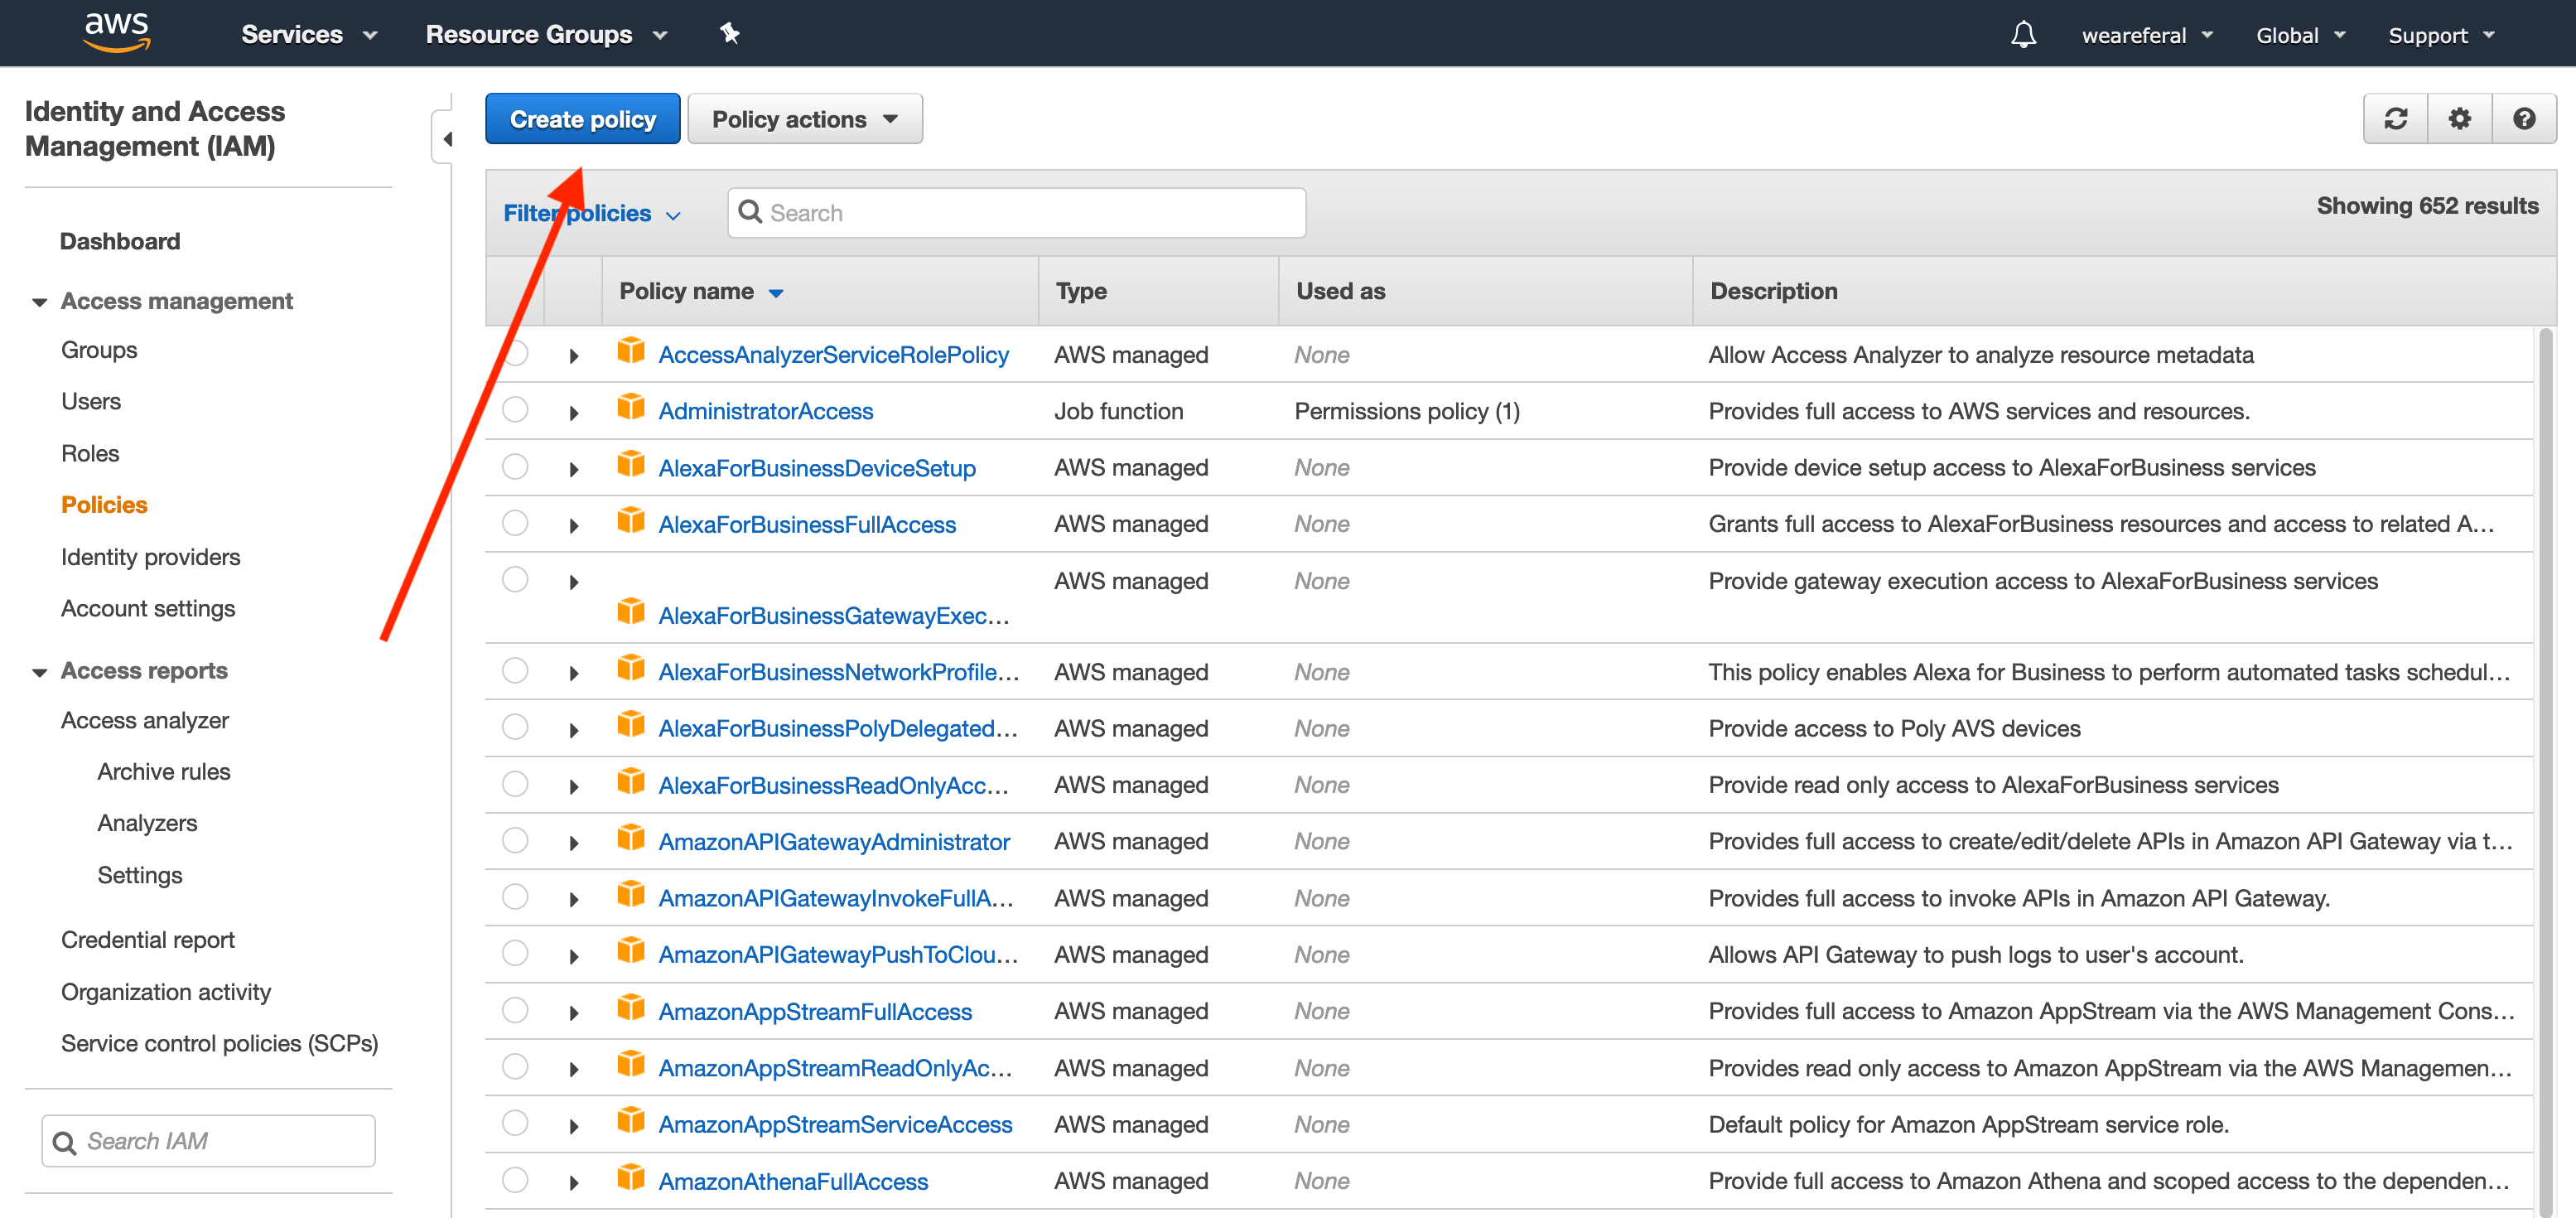
Task: Click the AlexaForBusinessPolyDelegated box icon
Action: (631, 725)
